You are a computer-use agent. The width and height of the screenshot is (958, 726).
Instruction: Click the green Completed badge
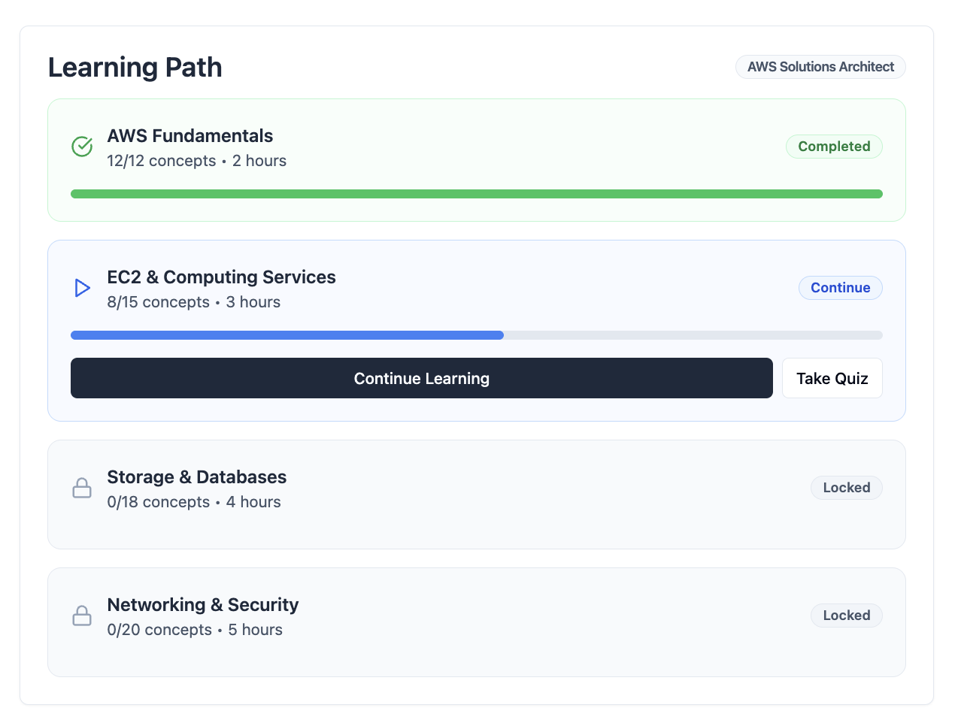click(x=833, y=147)
